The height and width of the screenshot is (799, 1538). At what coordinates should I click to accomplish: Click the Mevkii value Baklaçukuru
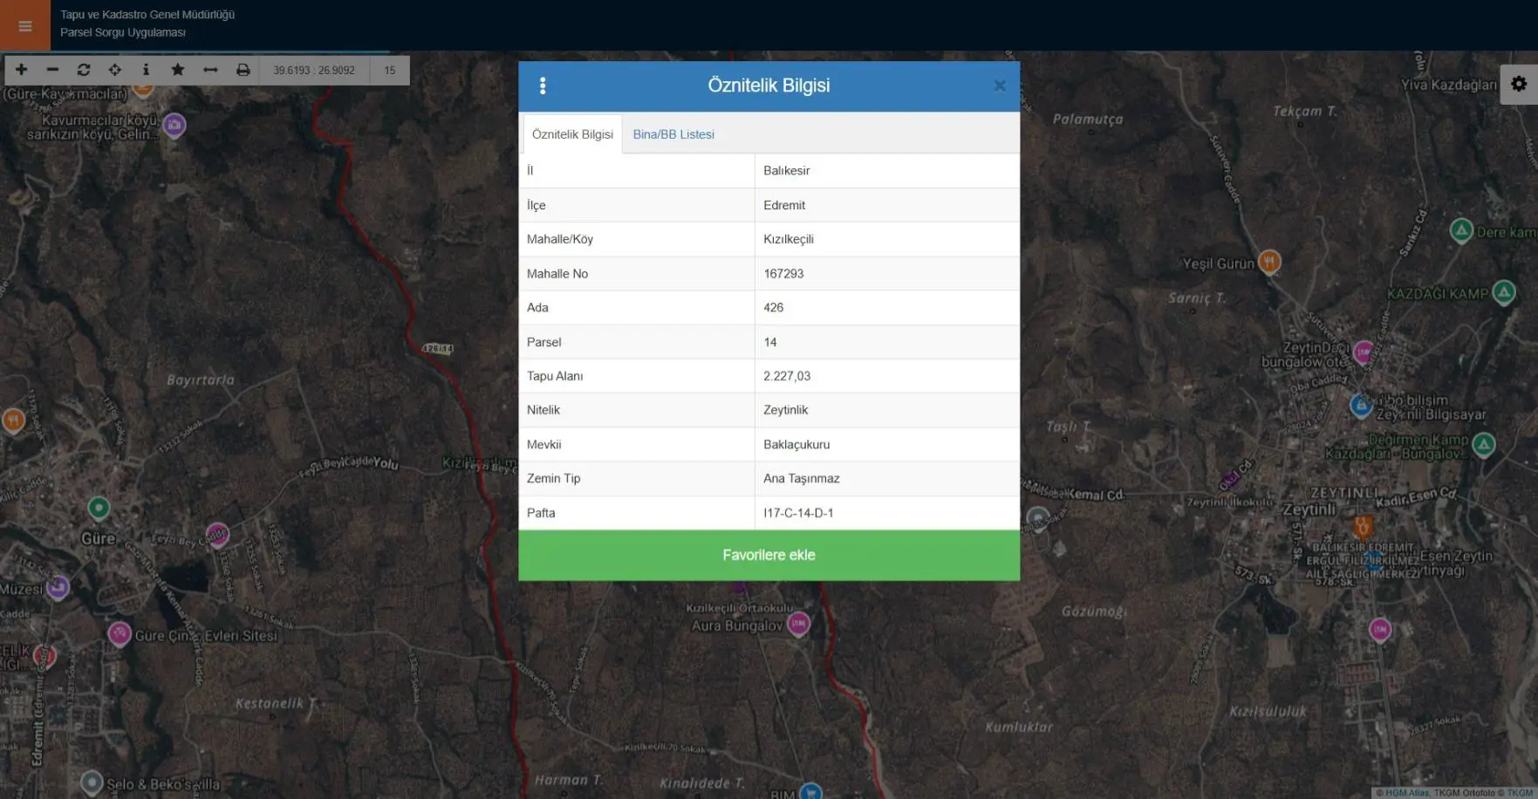pyautogui.click(x=887, y=445)
